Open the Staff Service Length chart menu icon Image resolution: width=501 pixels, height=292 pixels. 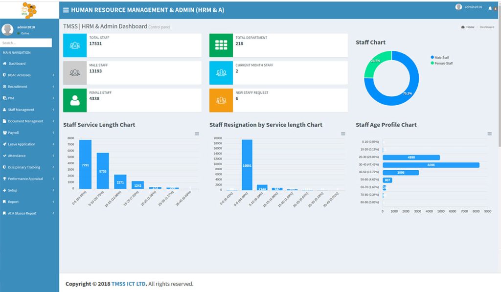(x=197, y=134)
